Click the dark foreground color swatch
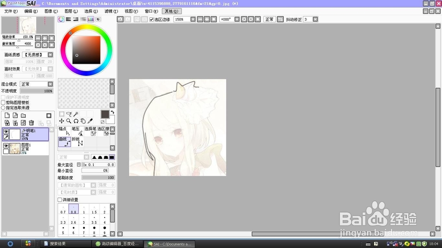442x248 pixels. point(105,114)
